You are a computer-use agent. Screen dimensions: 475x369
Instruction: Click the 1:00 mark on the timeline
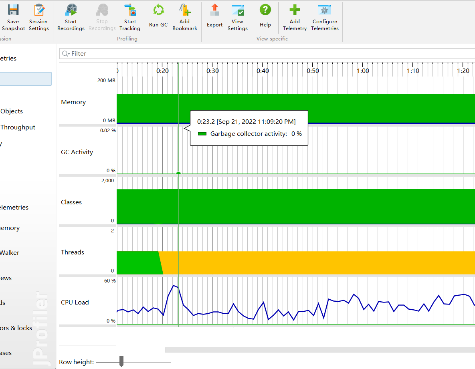363,71
